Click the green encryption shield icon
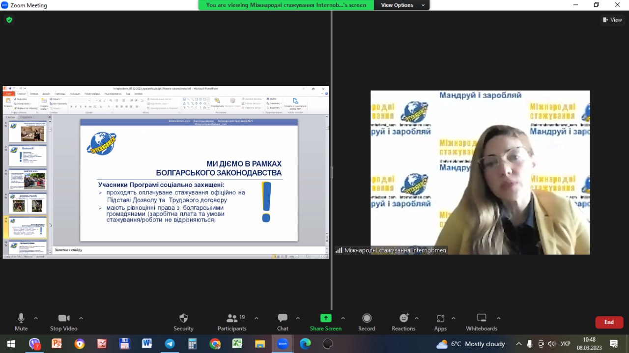 coord(9,20)
